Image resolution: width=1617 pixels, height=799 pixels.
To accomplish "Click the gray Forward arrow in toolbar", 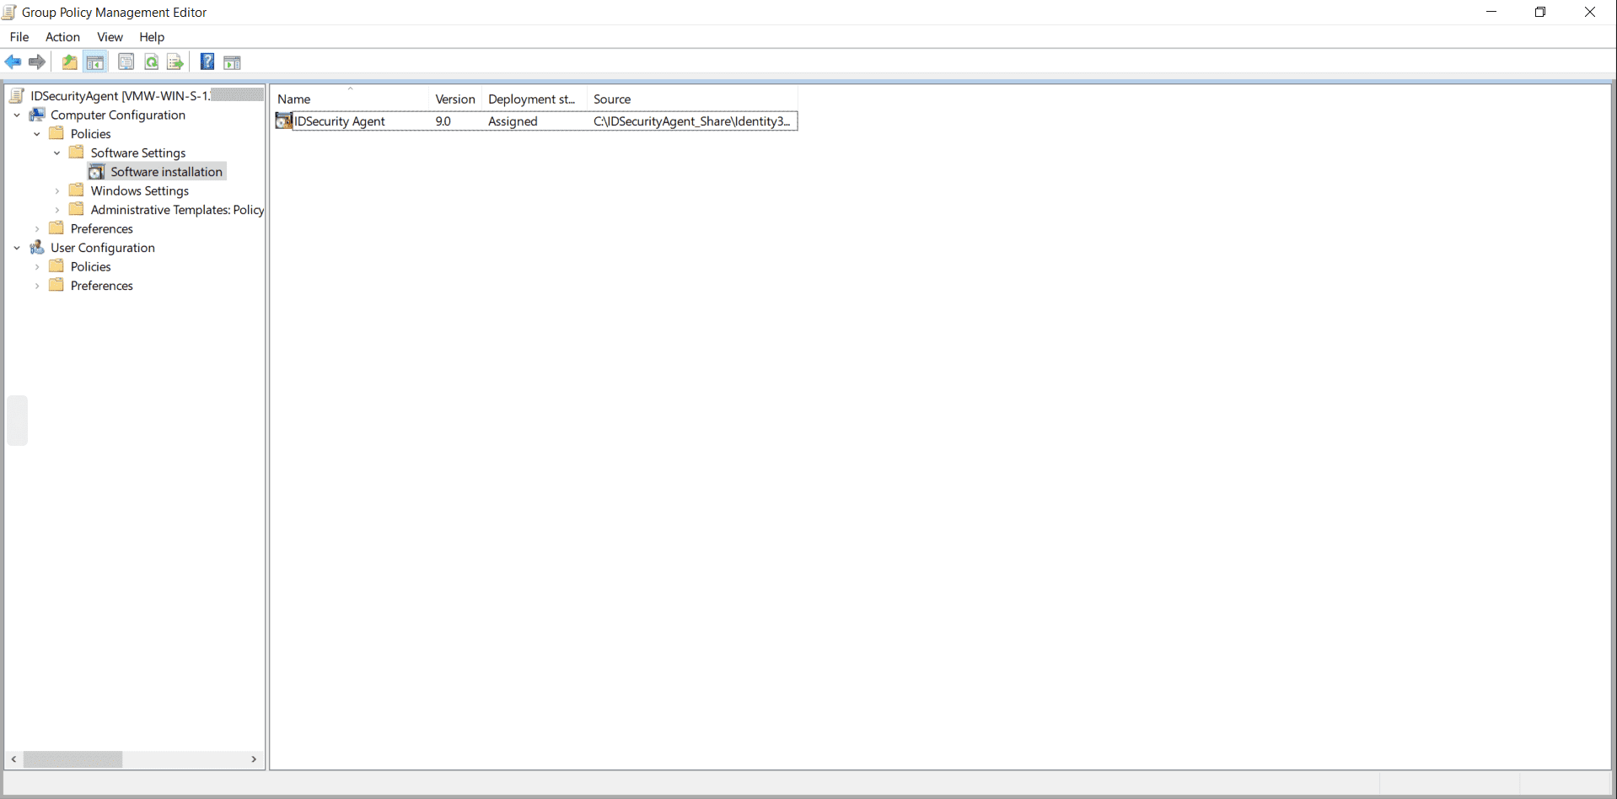I will click(37, 62).
